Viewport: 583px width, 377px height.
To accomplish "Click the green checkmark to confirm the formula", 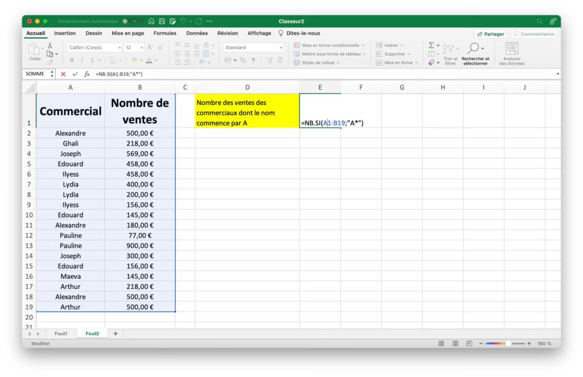I will (75, 74).
